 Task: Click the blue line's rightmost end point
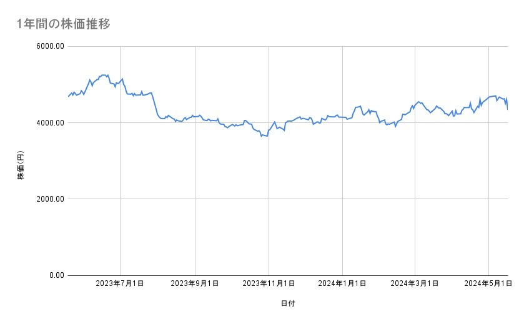[x=508, y=109]
